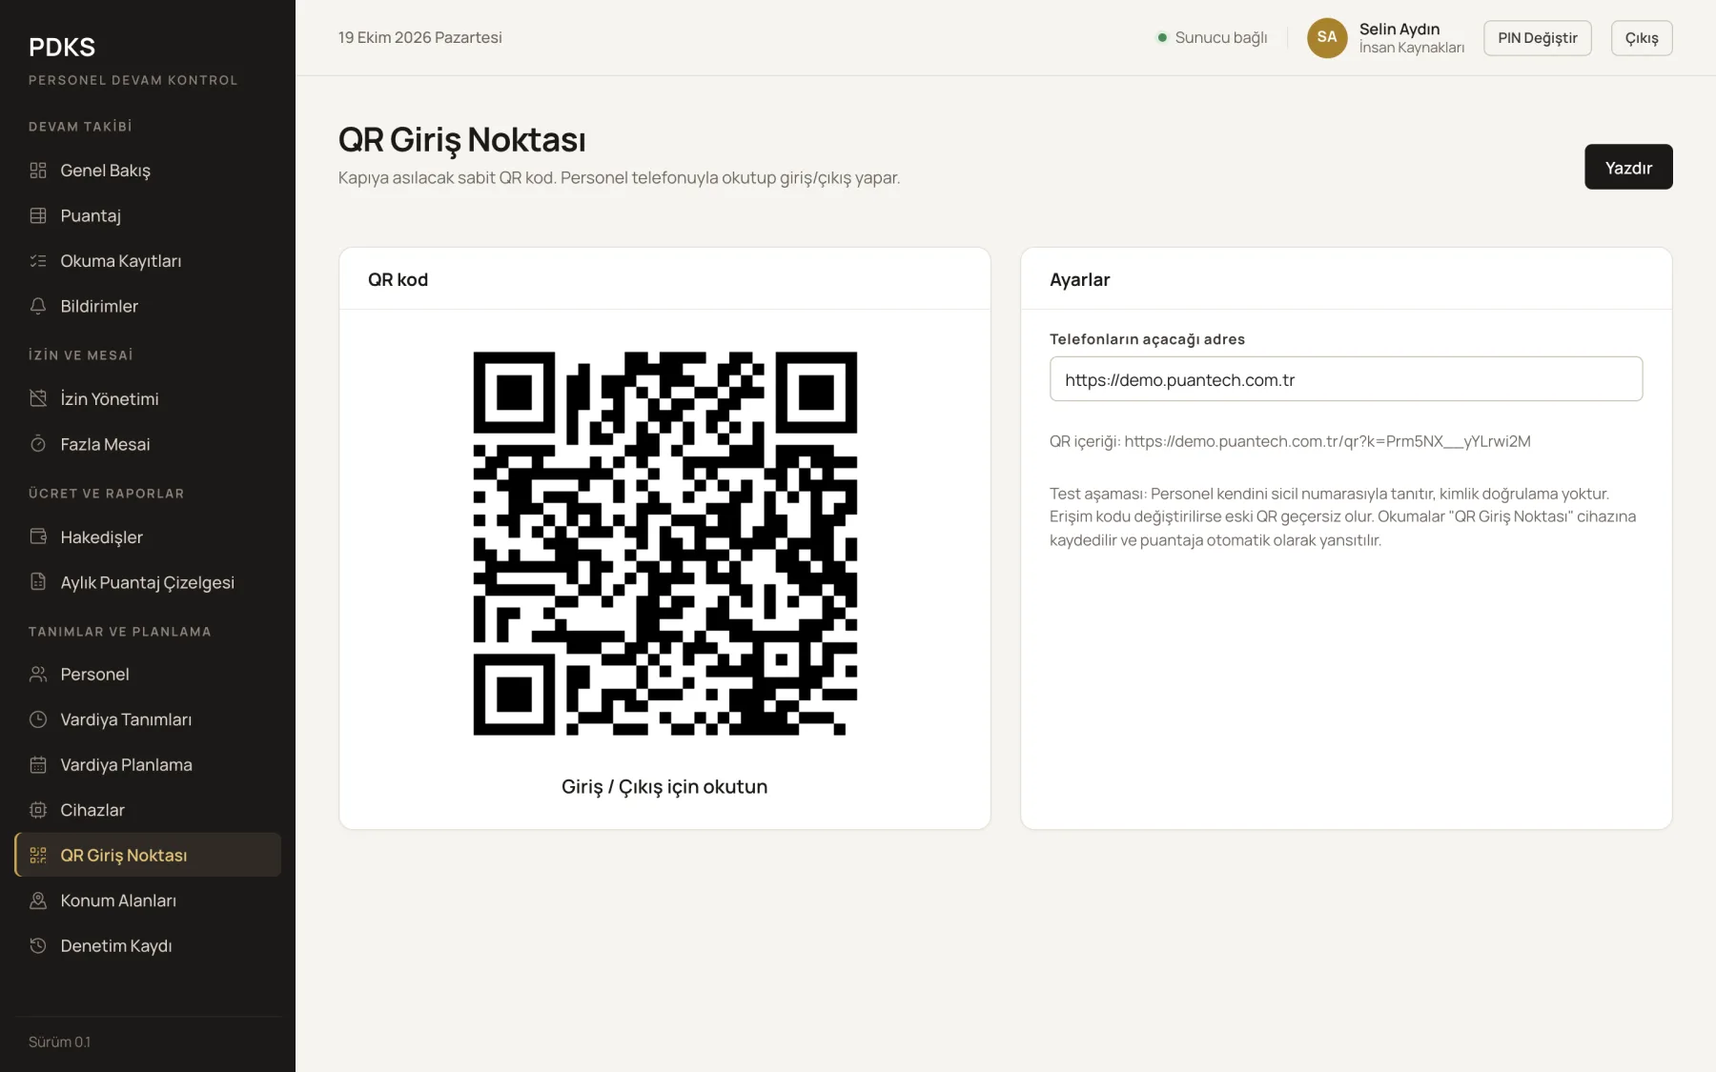The height and width of the screenshot is (1072, 1716).
Task: Click the Yazdır print button
Action: [1628, 167]
